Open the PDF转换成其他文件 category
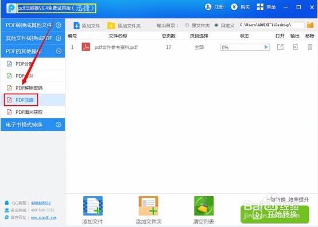The height and width of the screenshot is (227, 318). coord(33,25)
